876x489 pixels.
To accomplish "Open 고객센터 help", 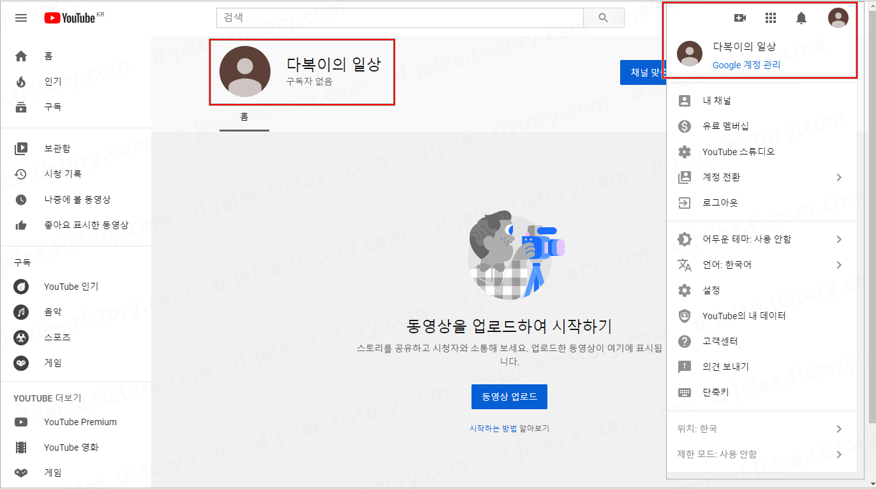I will pyautogui.click(x=762, y=342).
